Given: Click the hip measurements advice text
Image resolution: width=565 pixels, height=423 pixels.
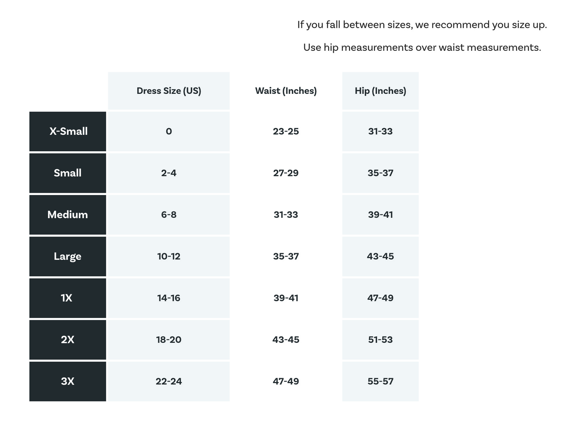Looking at the screenshot, I should pos(422,48).
